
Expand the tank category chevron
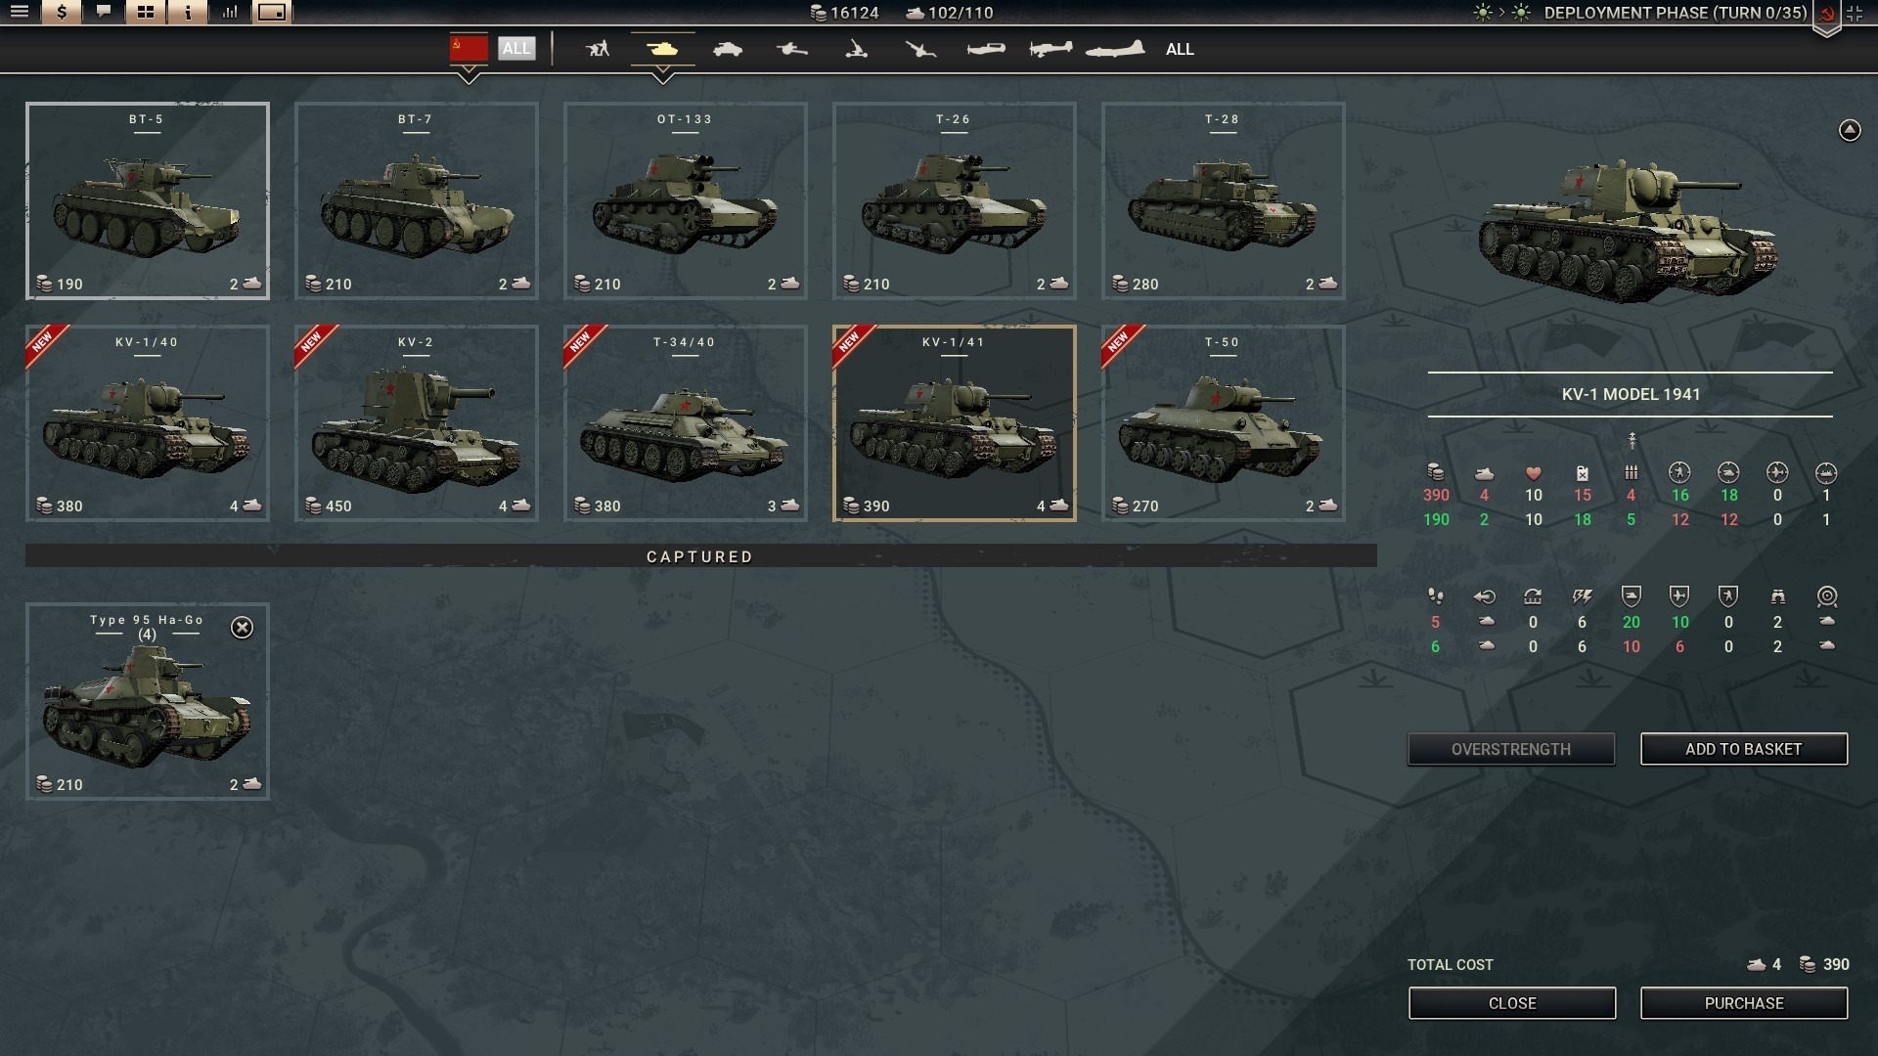point(662,75)
